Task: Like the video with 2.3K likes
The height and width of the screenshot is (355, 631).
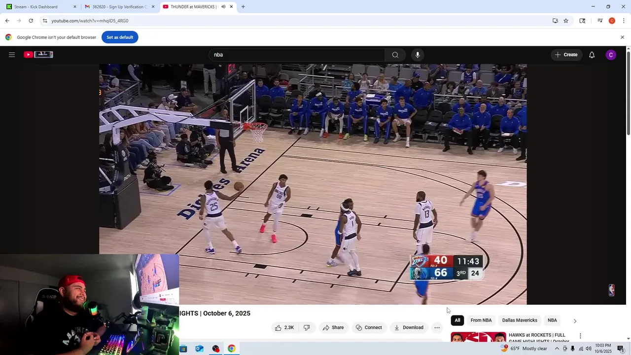Action: (x=284, y=327)
